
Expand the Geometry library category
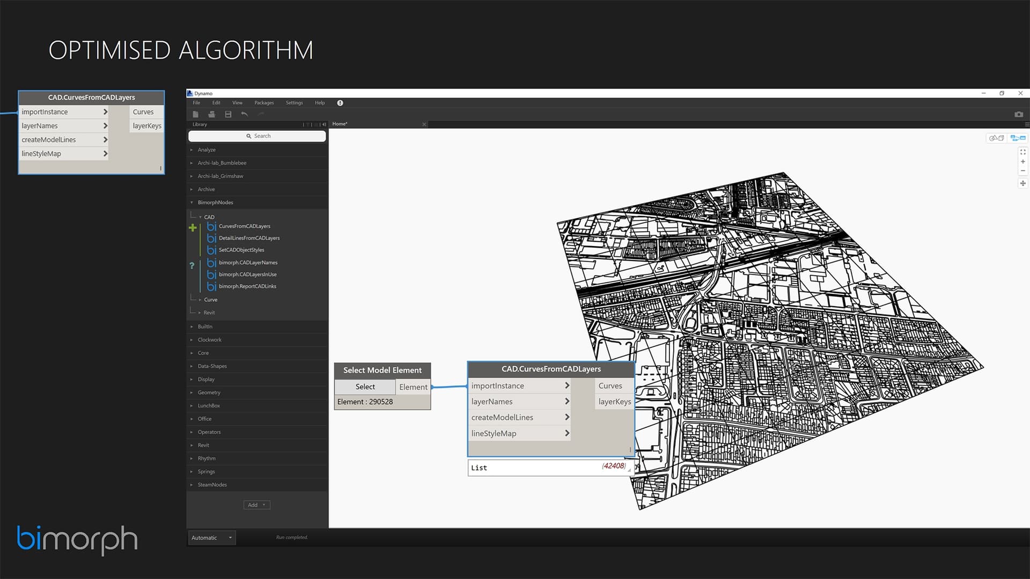pos(208,392)
